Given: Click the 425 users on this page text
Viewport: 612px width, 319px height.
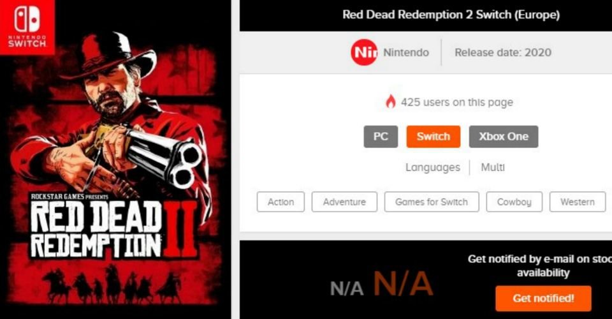Looking at the screenshot, I should (457, 102).
